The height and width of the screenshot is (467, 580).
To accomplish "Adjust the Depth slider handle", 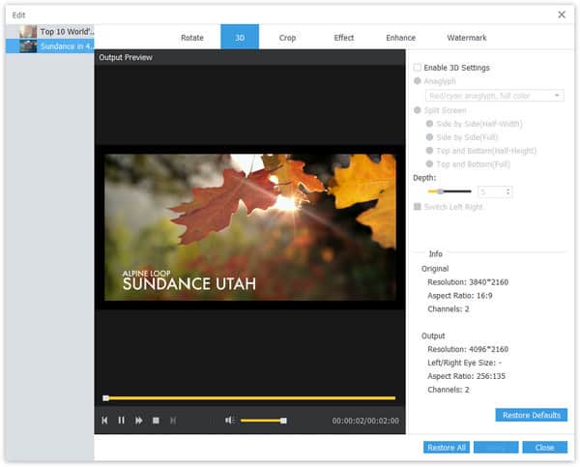I will (x=440, y=191).
